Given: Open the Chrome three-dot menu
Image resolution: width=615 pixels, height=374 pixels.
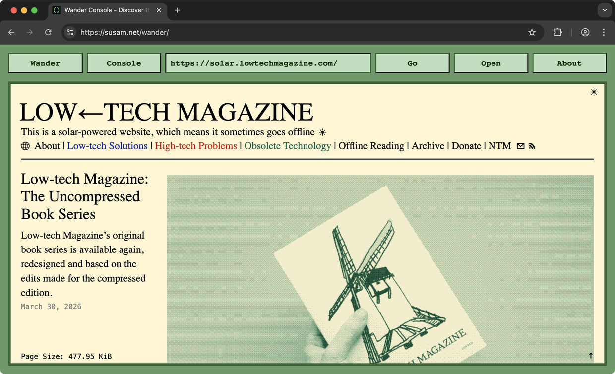Looking at the screenshot, I should (x=604, y=32).
